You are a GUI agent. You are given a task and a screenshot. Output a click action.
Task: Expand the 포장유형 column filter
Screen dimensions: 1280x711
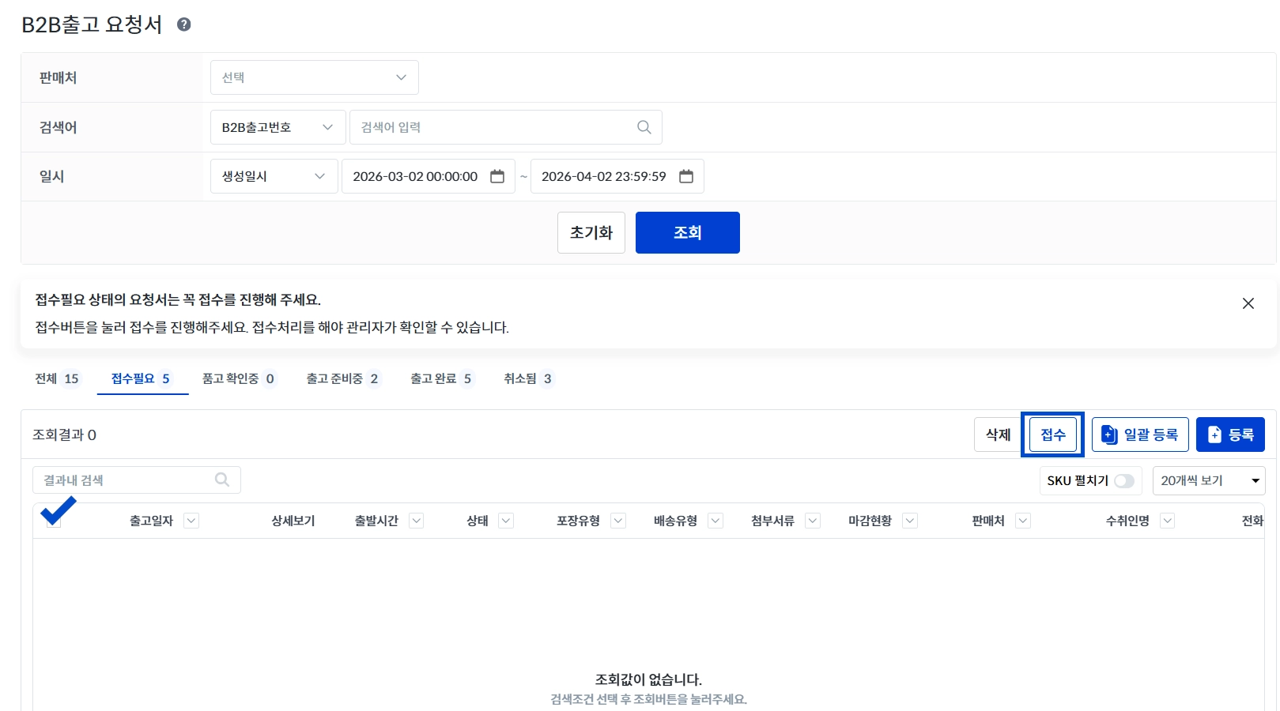click(x=619, y=521)
